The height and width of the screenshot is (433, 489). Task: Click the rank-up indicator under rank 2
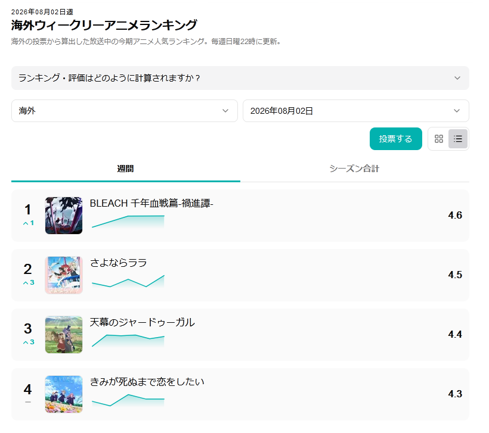pyautogui.click(x=29, y=282)
